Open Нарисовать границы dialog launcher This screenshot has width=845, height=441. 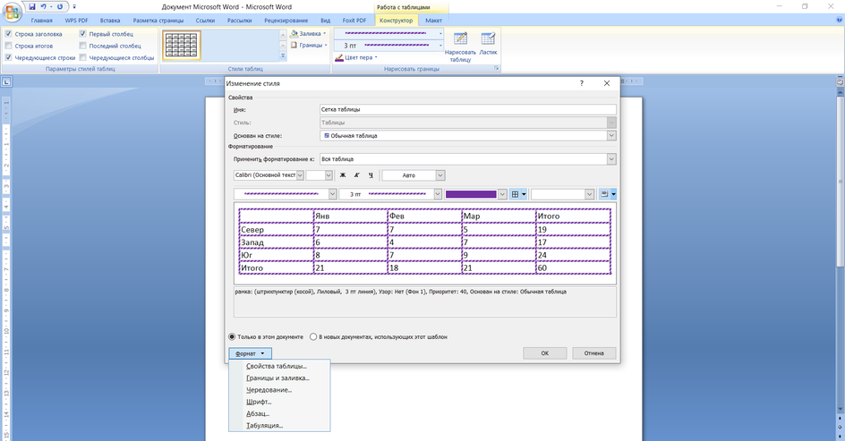click(497, 69)
